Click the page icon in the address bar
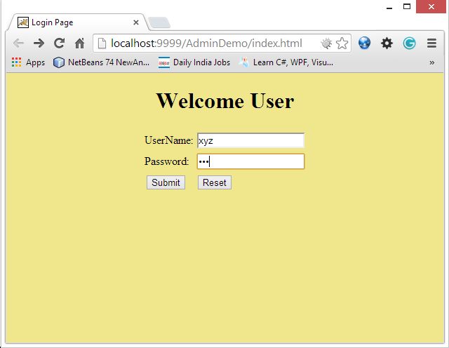Screen dimensions: 449x348 (102, 43)
